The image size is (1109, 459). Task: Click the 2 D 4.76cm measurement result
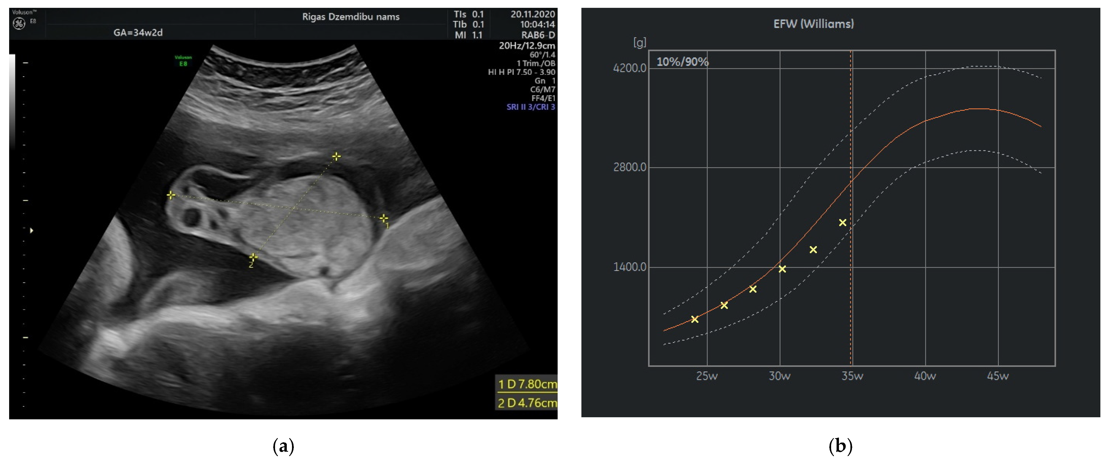pos(527,403)
